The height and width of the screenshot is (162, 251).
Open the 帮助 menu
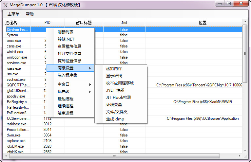coord(30,14)
